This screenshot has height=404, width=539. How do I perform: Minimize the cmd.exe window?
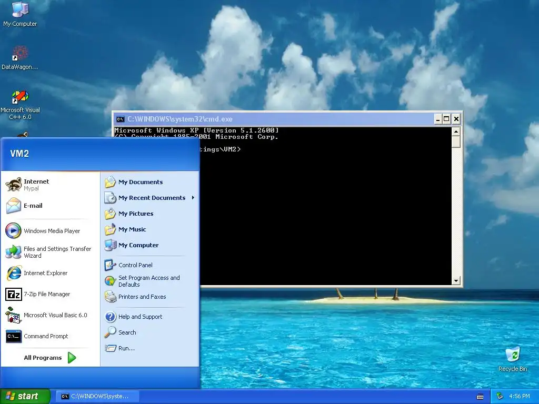(437, 119)
